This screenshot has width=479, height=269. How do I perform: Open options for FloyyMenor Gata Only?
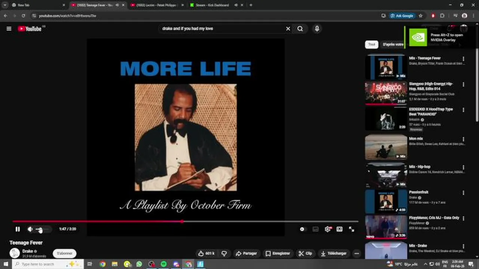(x=463, y=218)
